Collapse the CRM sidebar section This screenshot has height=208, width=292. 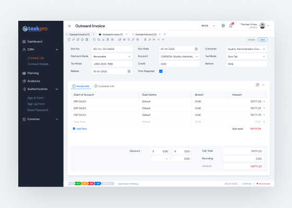pyautogui.click(x=57, y=49)
